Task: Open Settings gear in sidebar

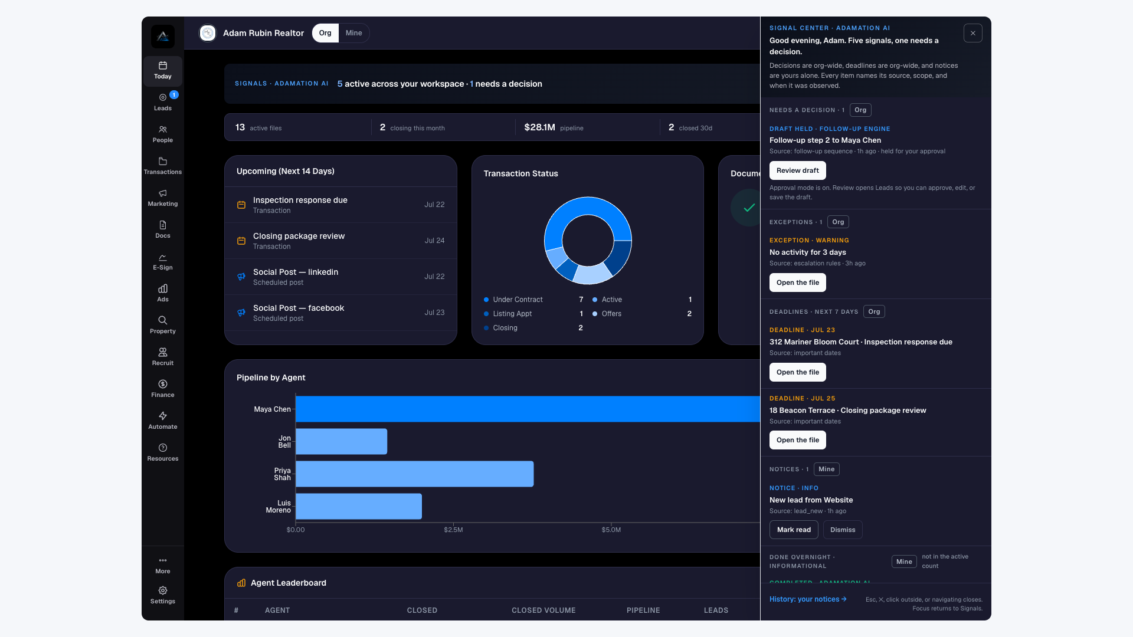Action: coord(162,590)
